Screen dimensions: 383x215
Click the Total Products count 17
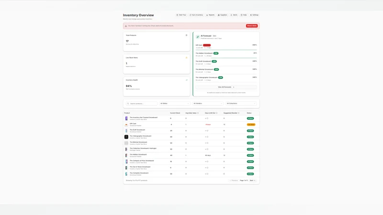pyautogui.click(x=127, y=41)
